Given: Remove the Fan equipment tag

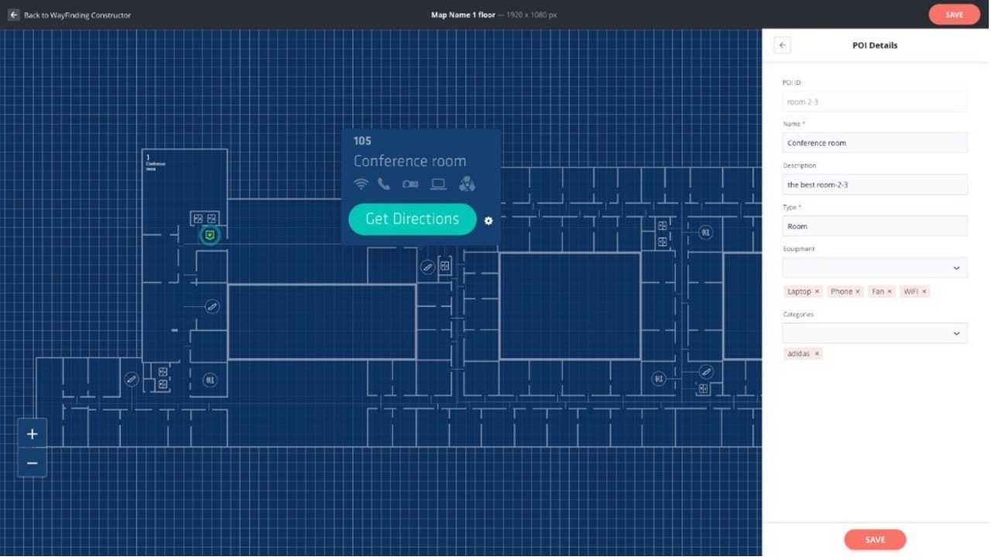Looking at the screenshot, I should [890, 292].
